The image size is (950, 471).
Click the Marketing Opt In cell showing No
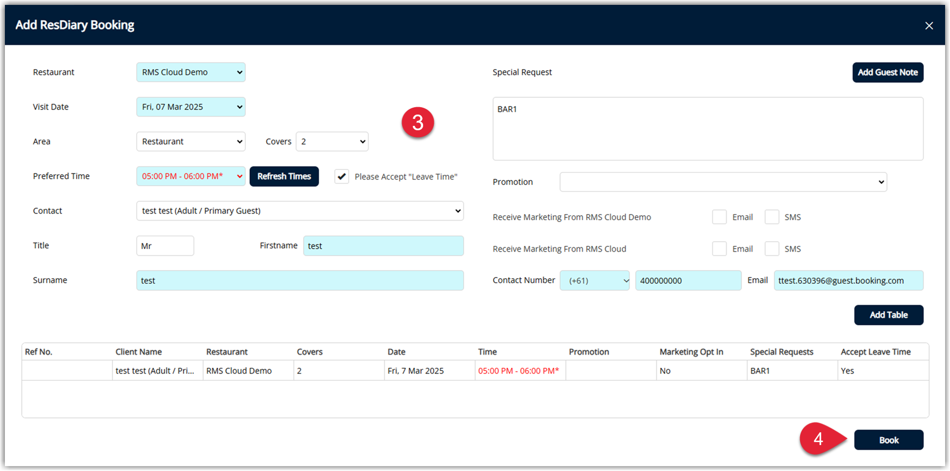(702, 371)
